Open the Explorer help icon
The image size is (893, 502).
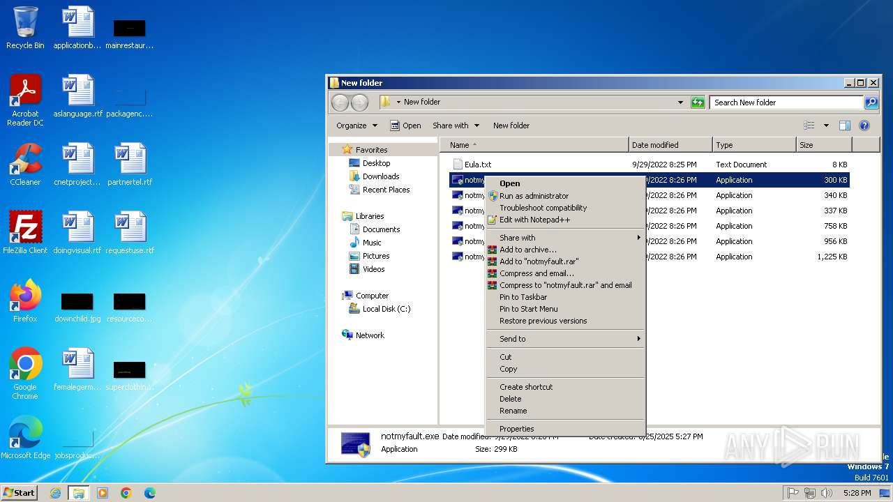point(864,125)
